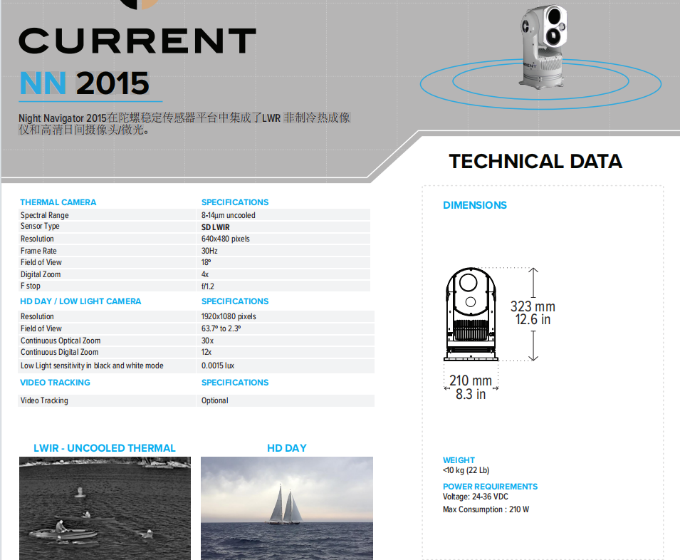
Task: Click the '210 mm' width dimension
Action: click(x=471, y=381)
